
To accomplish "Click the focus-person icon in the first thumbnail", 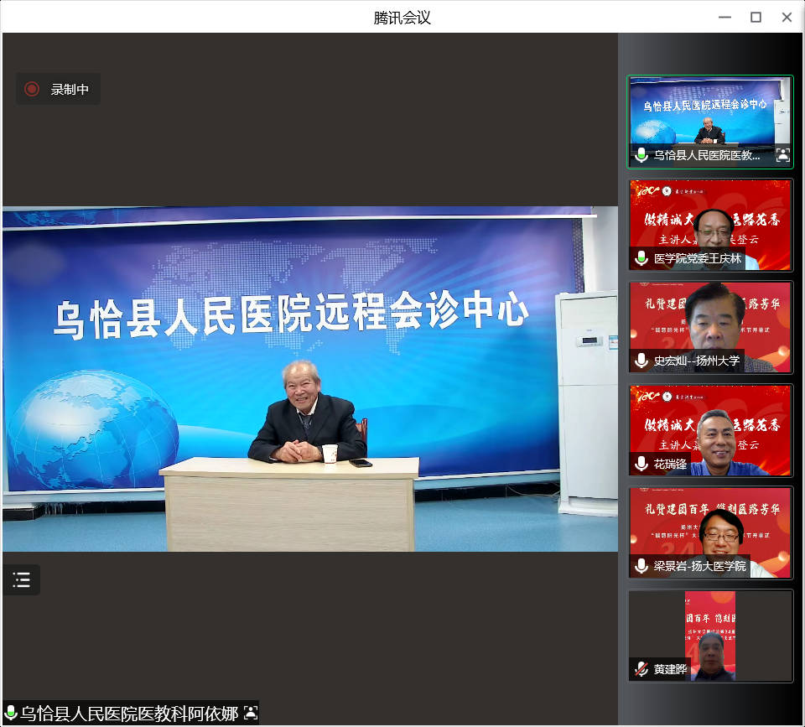I will (x=782, y=154).
